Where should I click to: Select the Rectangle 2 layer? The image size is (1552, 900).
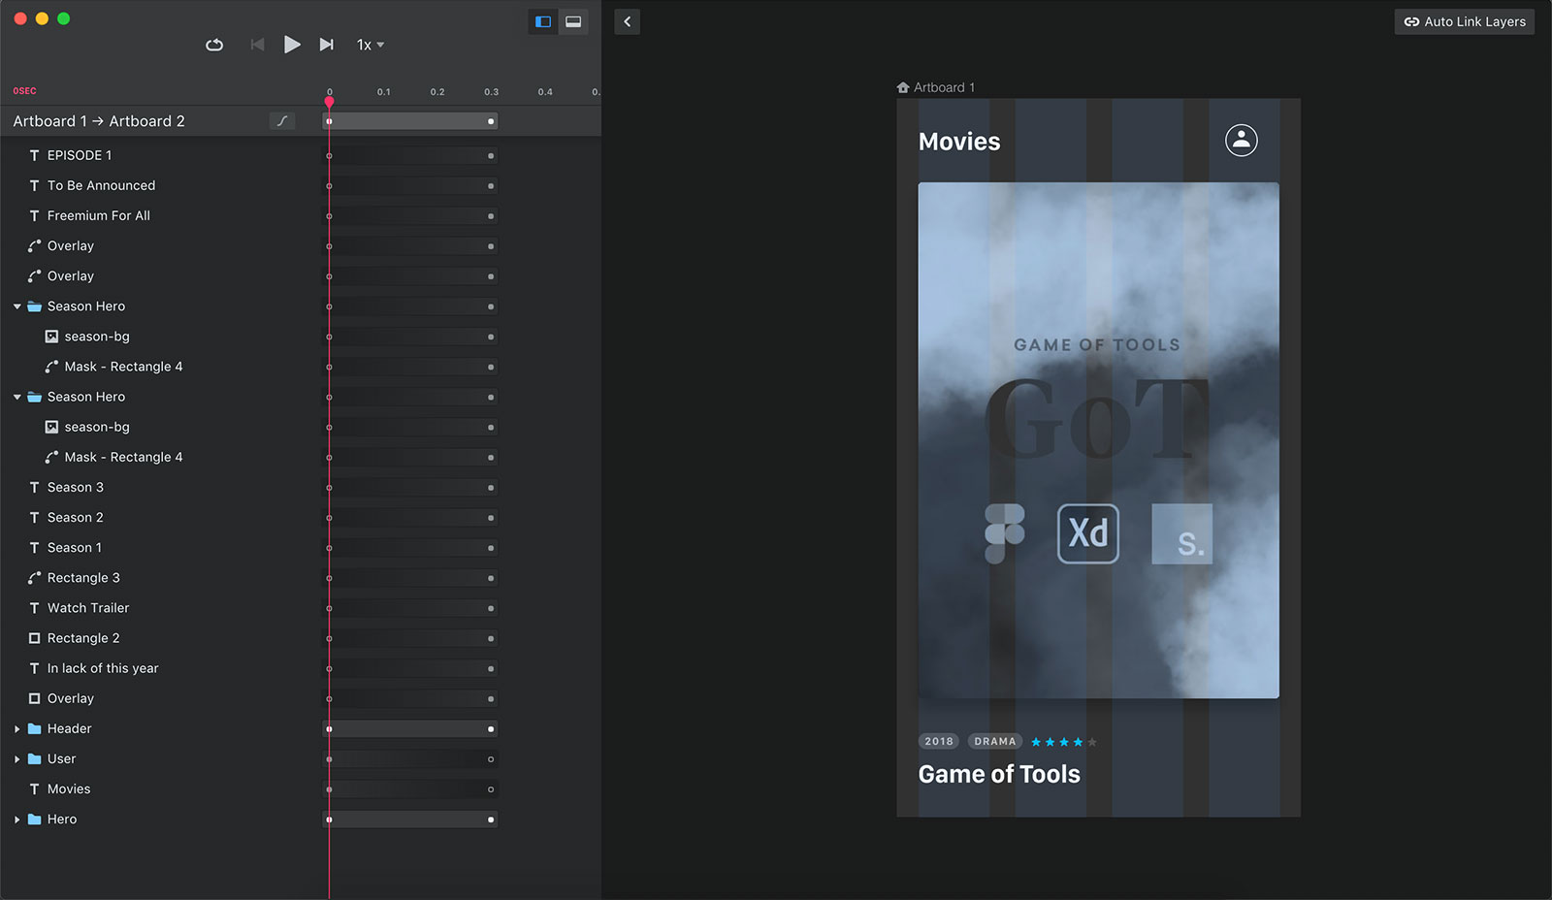(x=83, y=638)
